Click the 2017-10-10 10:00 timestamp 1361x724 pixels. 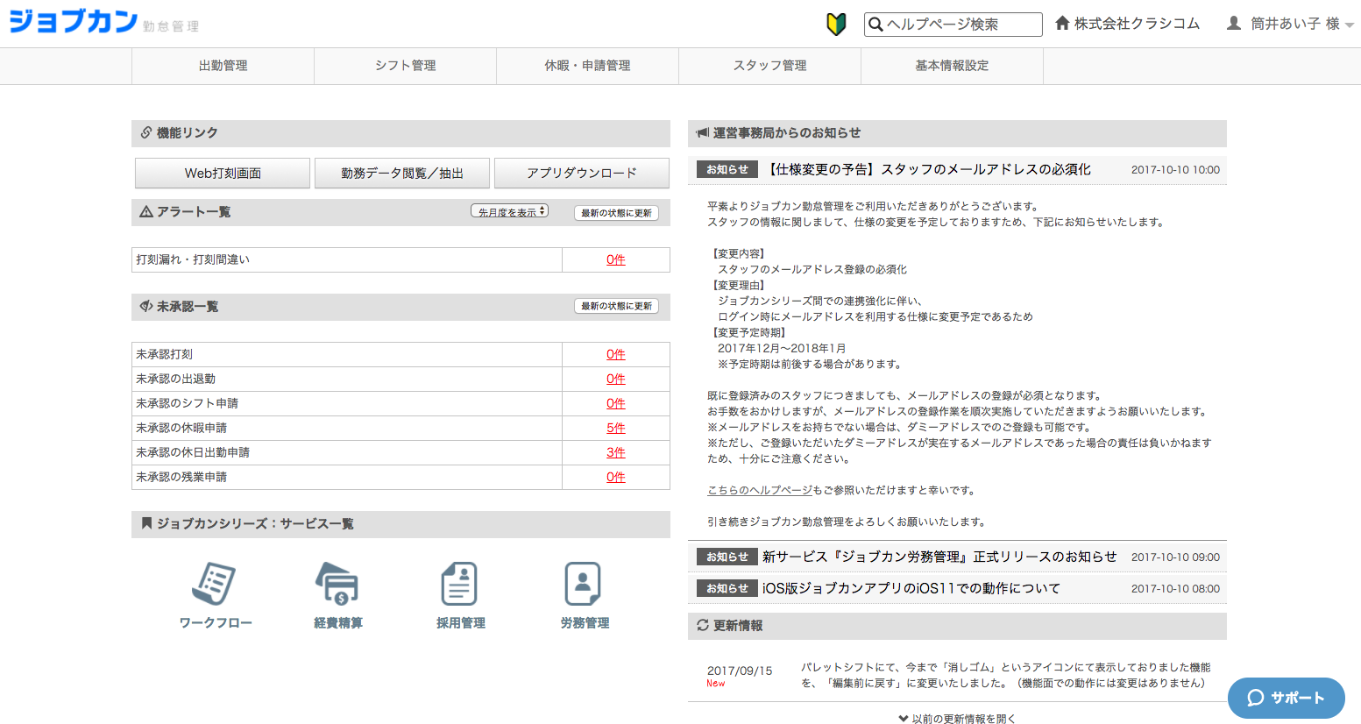[x=1175, y=170]
